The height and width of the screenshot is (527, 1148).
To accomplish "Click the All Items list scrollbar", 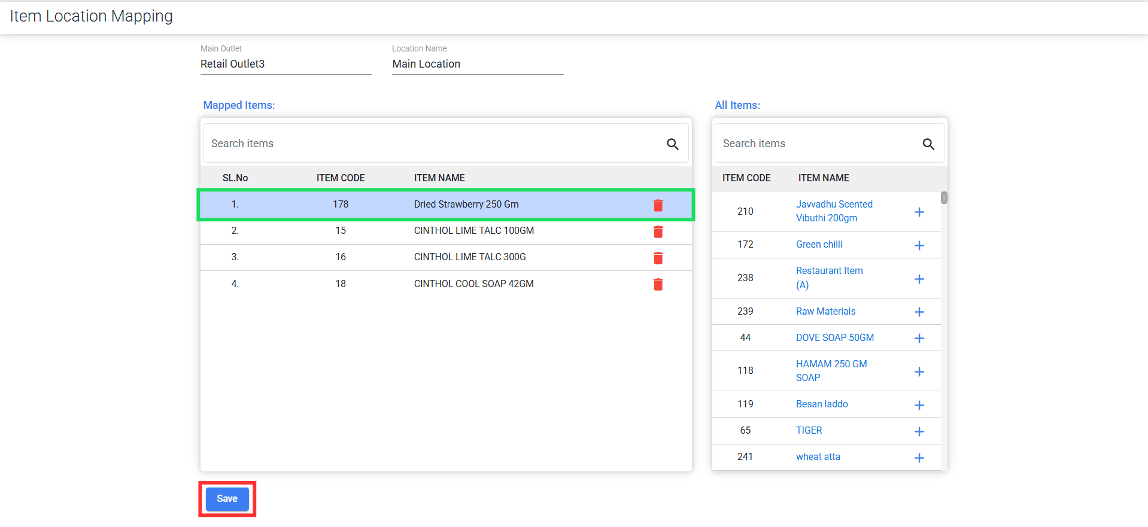I will (944, 198).
